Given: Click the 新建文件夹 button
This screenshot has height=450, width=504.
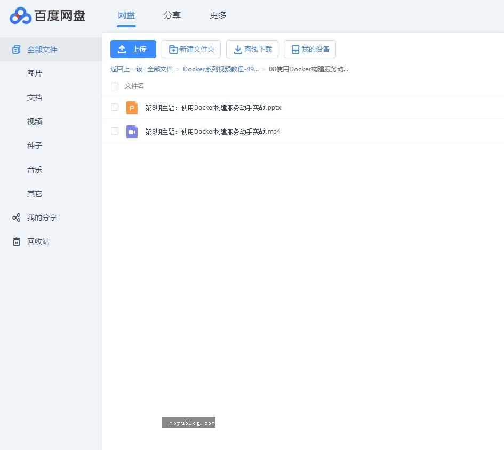Looking at the screenshot, I should (x=191, y=49).
